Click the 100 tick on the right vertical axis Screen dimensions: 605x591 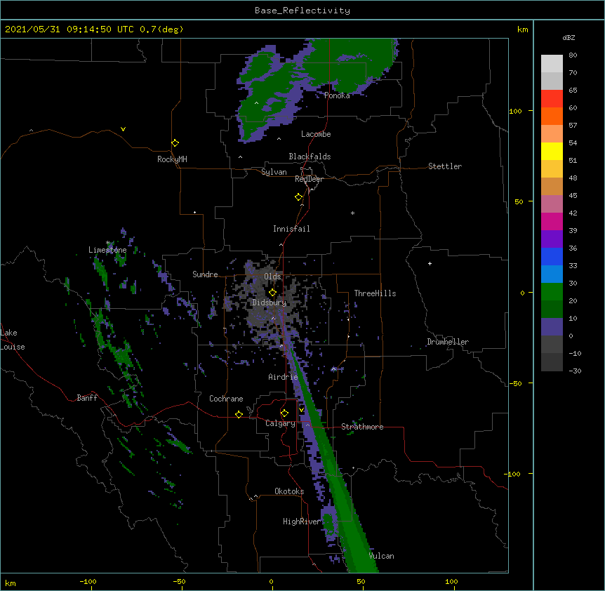click(x=515, y=111)
